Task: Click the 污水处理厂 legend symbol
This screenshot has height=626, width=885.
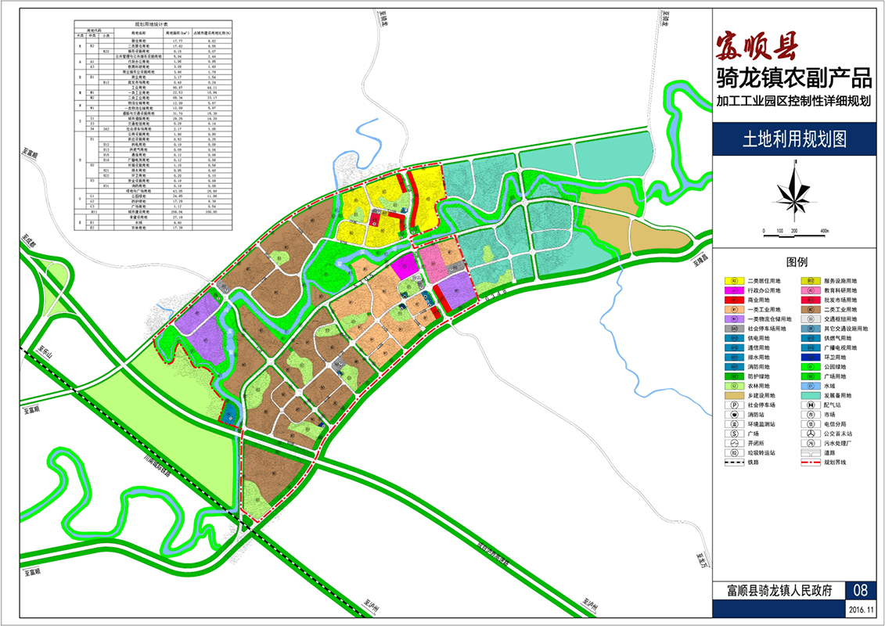Action: click(808, 443)
